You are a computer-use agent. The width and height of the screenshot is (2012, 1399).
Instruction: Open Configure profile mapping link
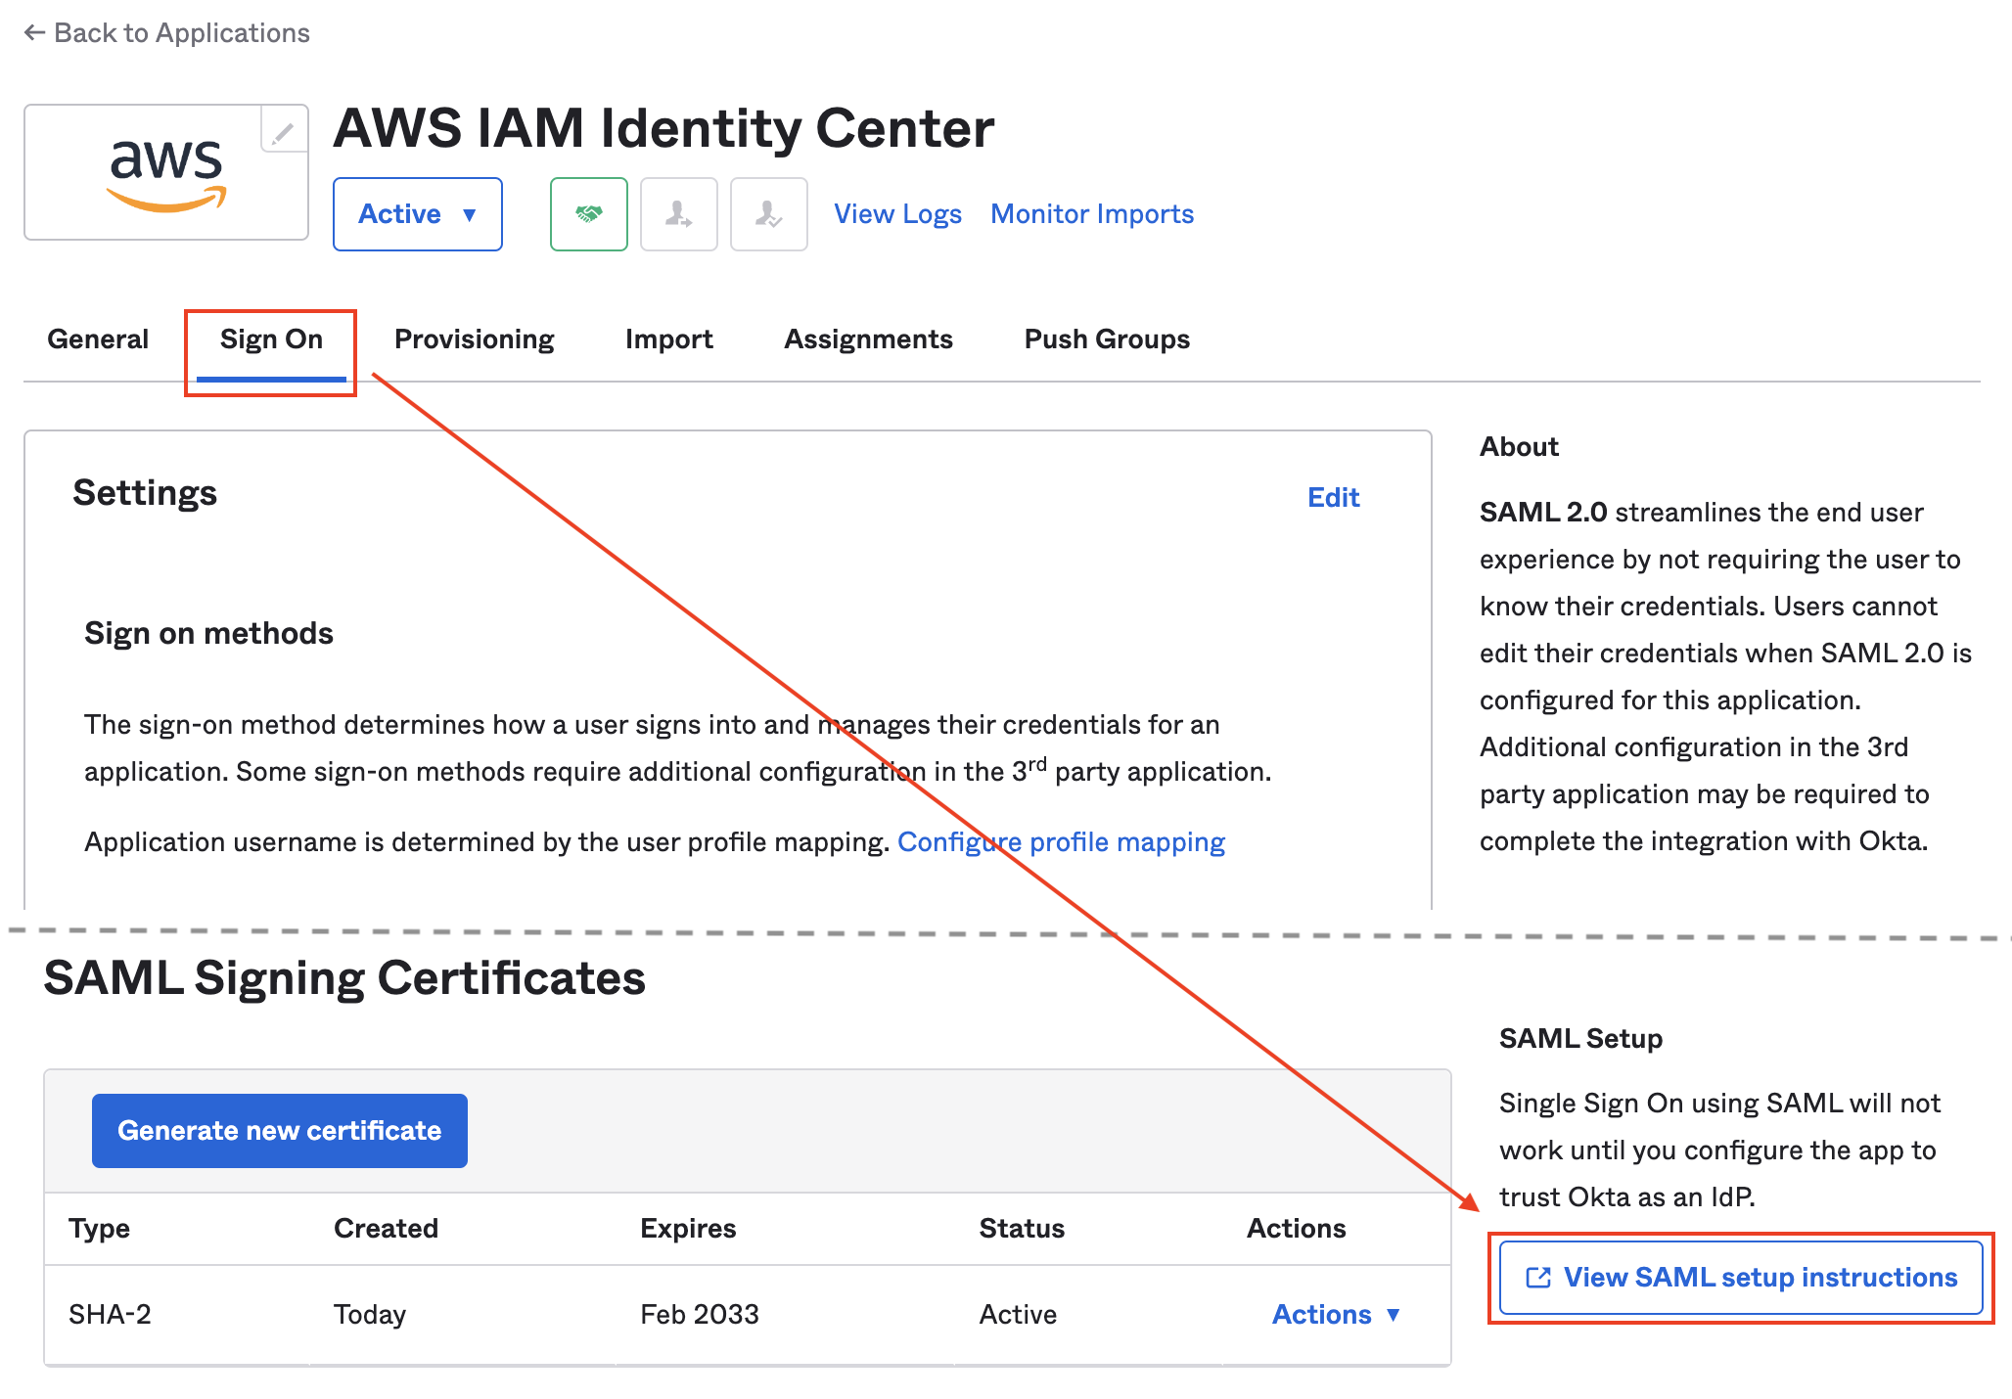(x=1061, y=842)
